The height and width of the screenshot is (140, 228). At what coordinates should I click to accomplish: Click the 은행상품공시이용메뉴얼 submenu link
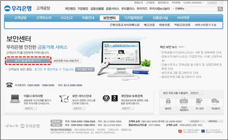pos(124,25)
